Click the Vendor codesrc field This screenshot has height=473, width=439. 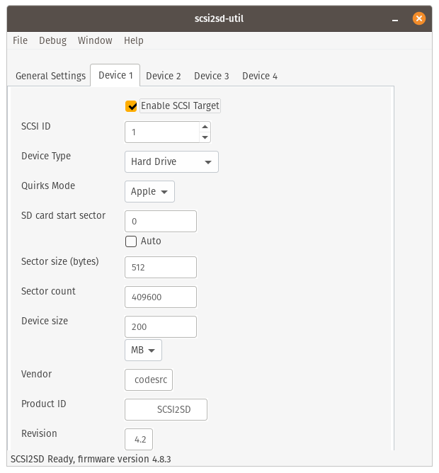coord(149,380)
